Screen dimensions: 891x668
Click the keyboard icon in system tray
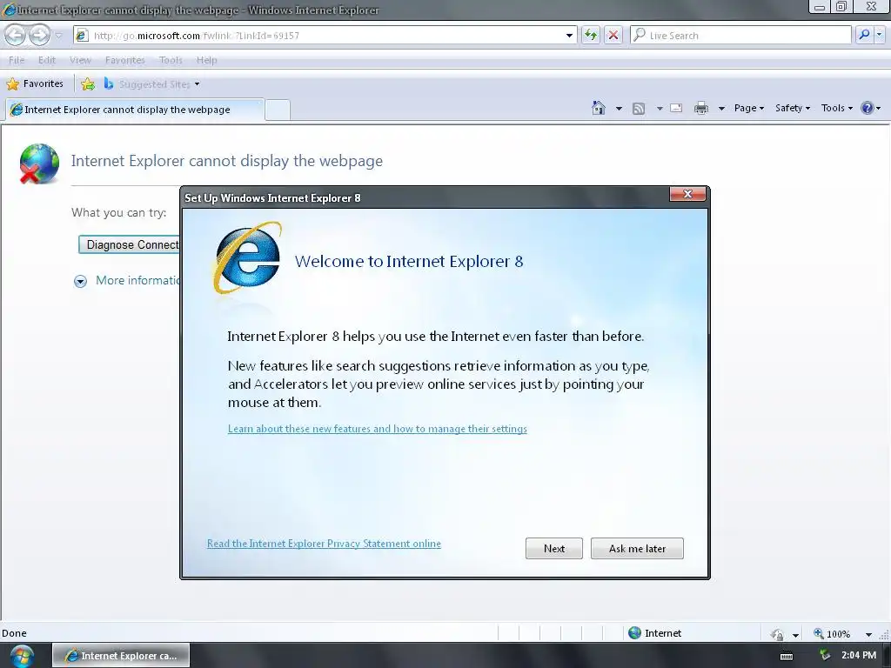tap(787, 656)
